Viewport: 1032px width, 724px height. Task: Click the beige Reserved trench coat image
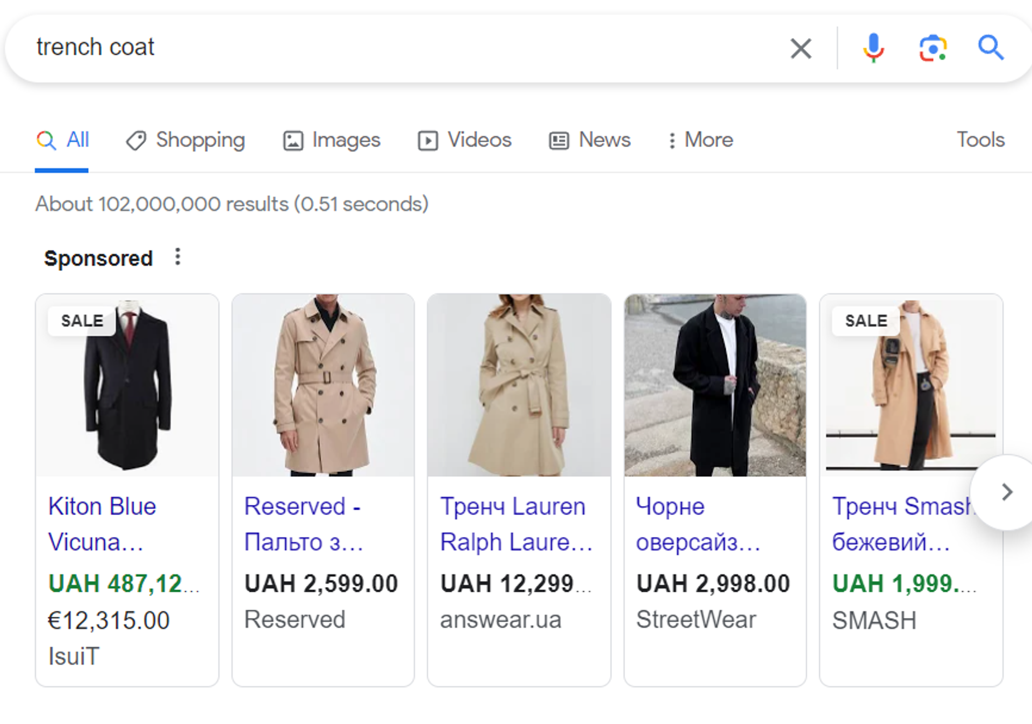[323, 385]
